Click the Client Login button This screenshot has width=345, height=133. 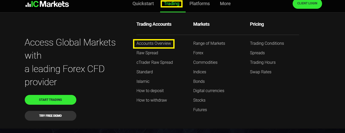click(307, 4)
